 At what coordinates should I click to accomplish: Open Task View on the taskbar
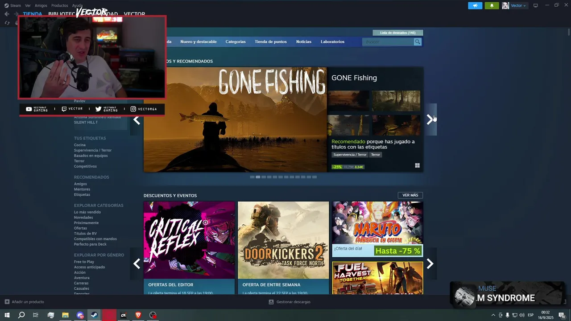36,315
